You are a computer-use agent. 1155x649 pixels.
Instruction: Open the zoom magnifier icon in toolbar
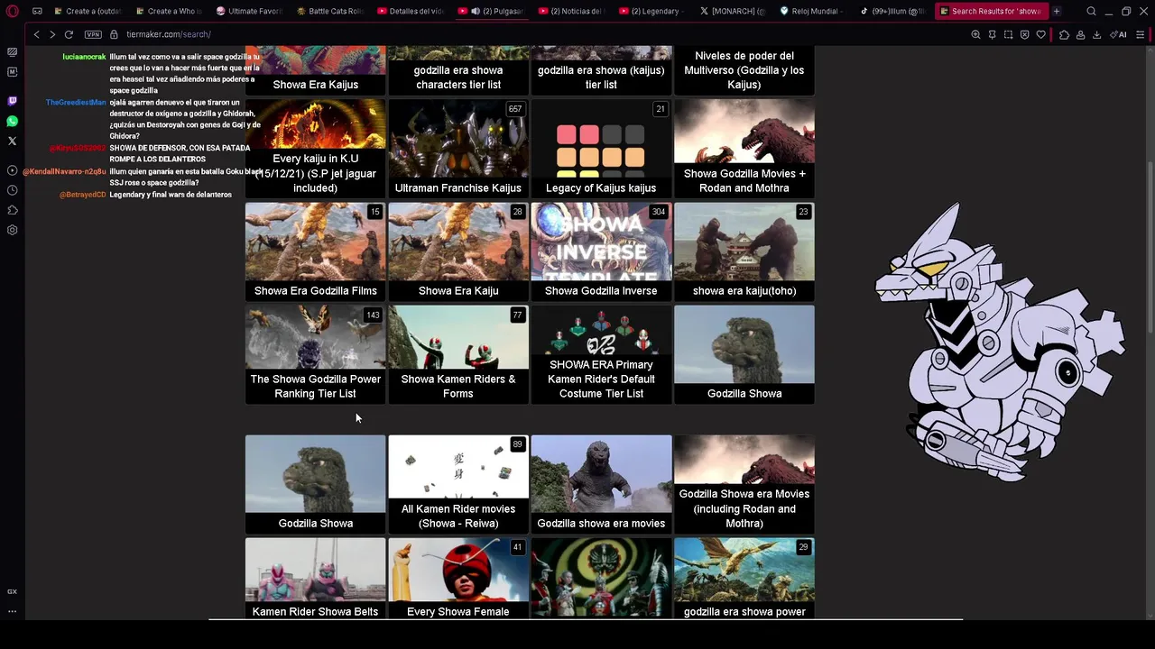(975, 34)
